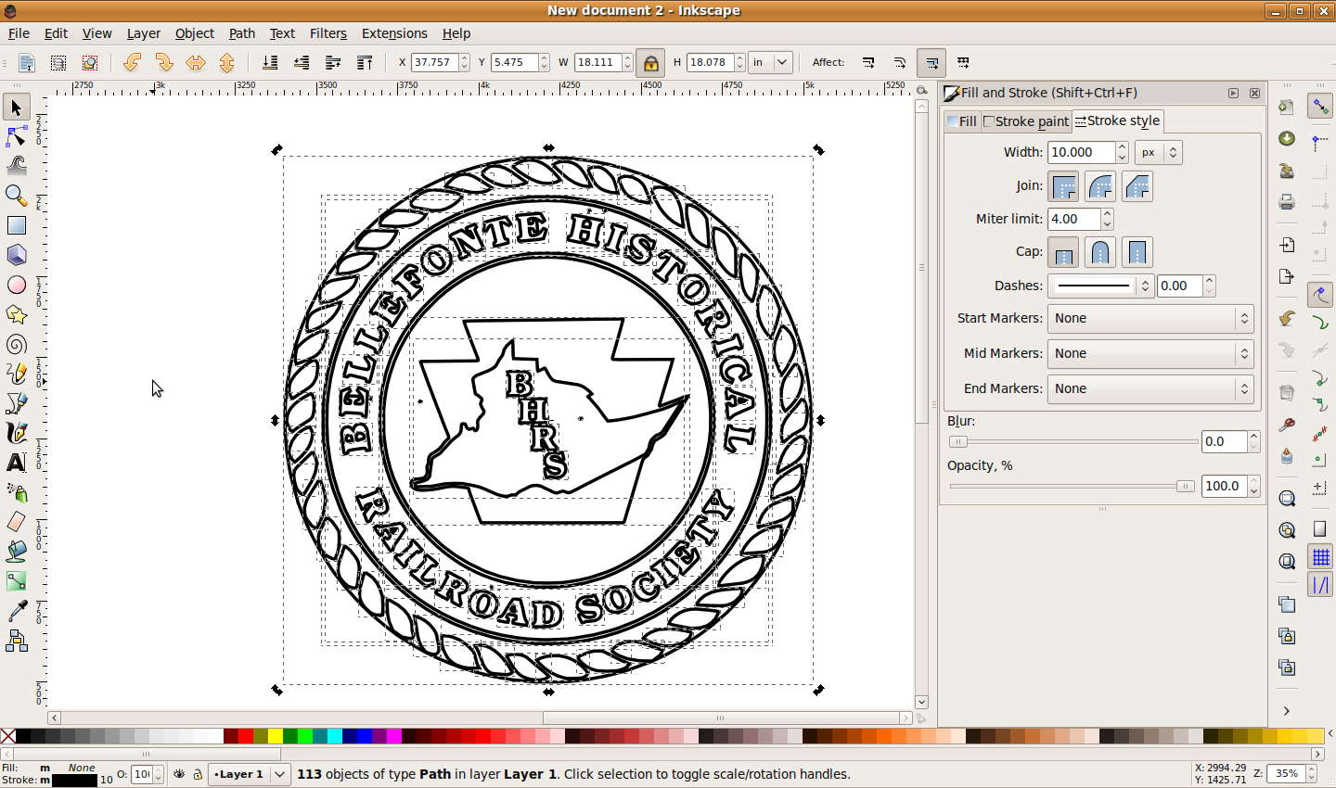Screen dimensions: 1336x788
Task: Open the Layer 1 selector dropdown
Action: [249, 774]
